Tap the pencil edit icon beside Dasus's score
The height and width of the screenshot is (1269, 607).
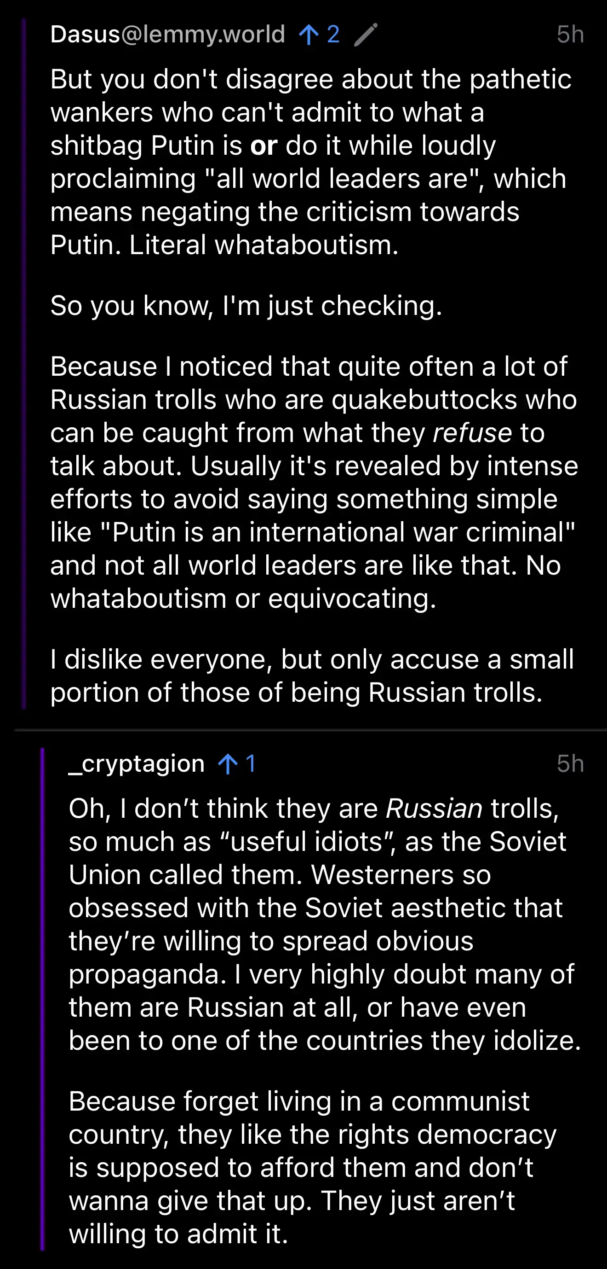click(x=366, y=35)
